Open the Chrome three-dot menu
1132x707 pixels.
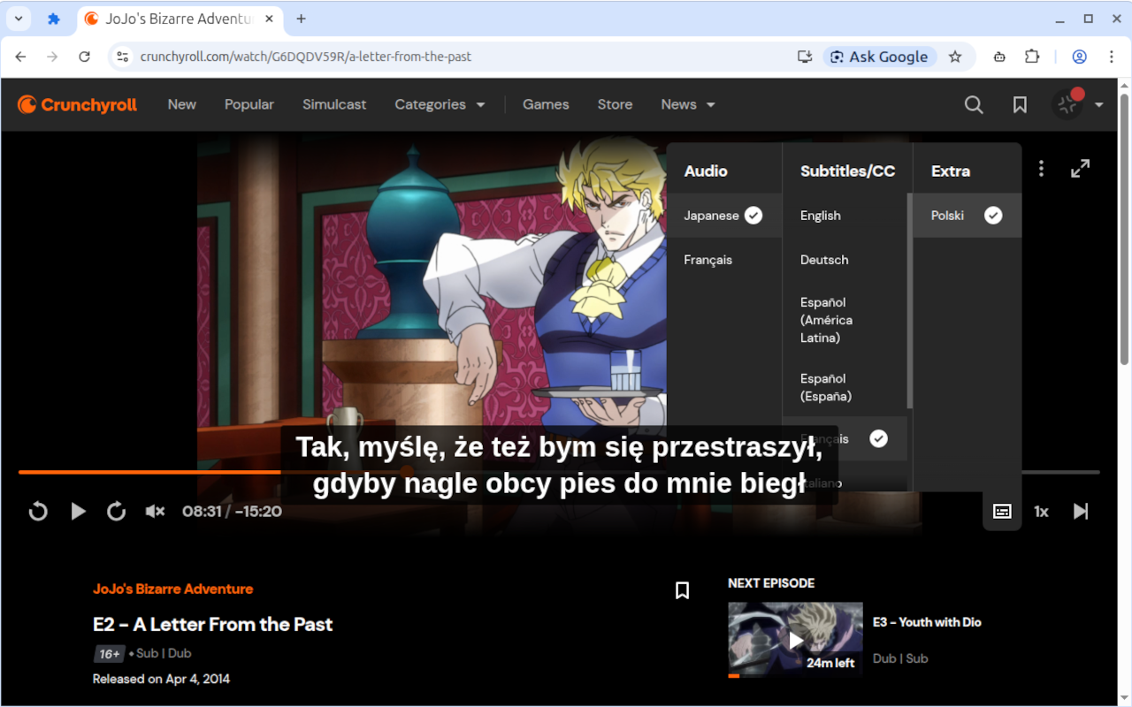pos(1112,57)
